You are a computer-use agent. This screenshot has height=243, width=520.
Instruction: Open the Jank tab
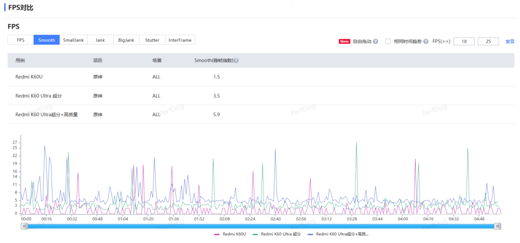100,40
